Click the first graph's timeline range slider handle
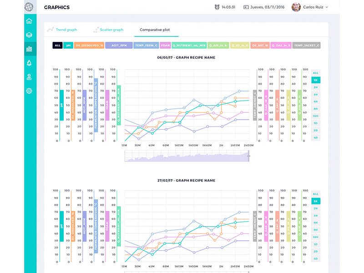364x273 pixels. pyautogui.click(x=248, y=156)
